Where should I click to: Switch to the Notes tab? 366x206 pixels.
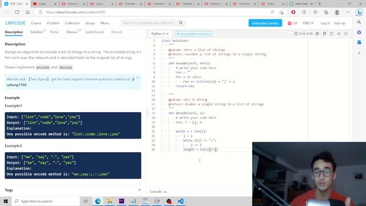[x=55, y=32]
